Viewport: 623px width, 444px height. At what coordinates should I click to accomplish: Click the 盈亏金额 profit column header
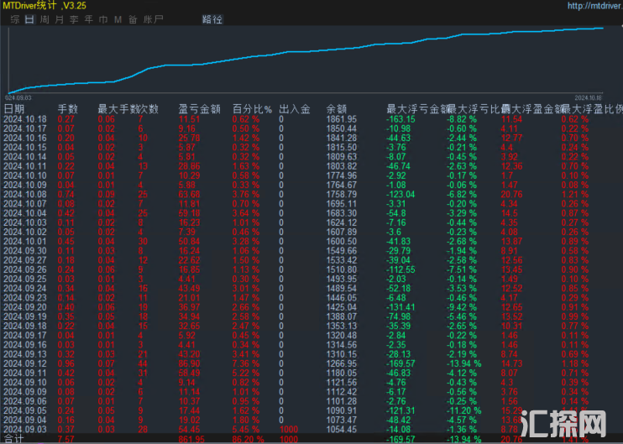200,109
